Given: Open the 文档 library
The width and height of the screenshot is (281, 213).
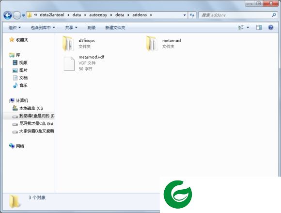Looking at the screenshot, I should coord(23,78).
